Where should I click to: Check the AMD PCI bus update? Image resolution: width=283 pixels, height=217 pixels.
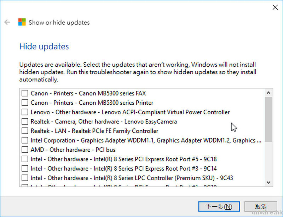coord(24,150)
